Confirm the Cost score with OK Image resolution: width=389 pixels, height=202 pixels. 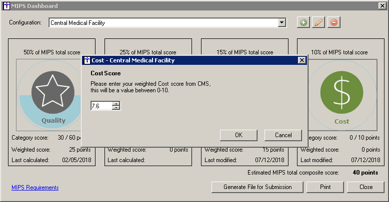click(x=238, y=135)
